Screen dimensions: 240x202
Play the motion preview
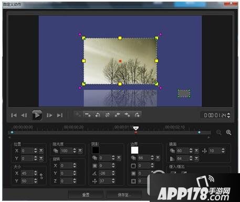tap(37, 115)
